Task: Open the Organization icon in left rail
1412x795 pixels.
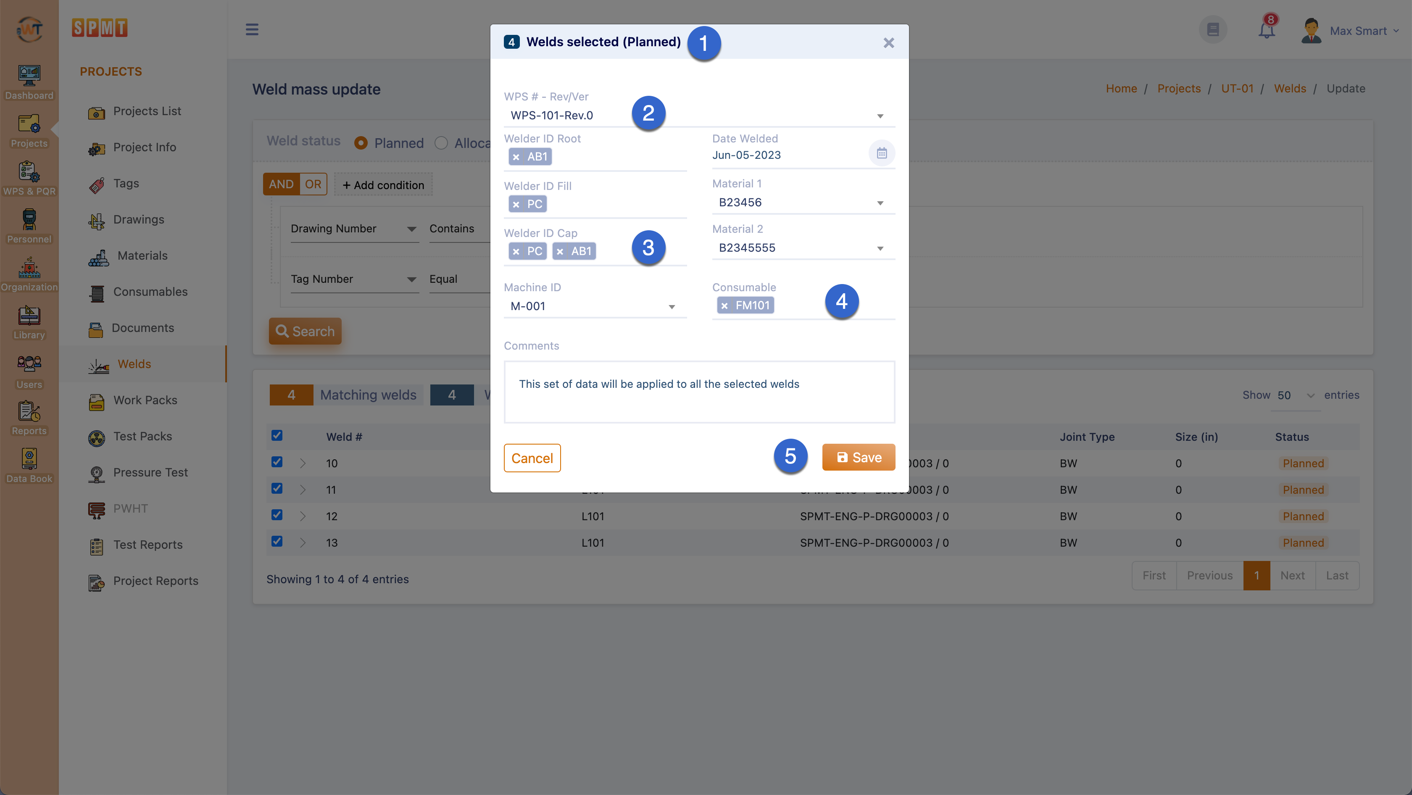Action: (x=29, y=267)
